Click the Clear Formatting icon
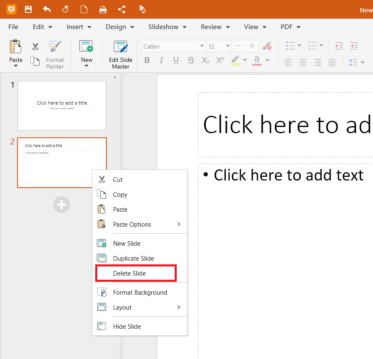The height and width of the screenshot is (359, 373). (x=267, y=46)
